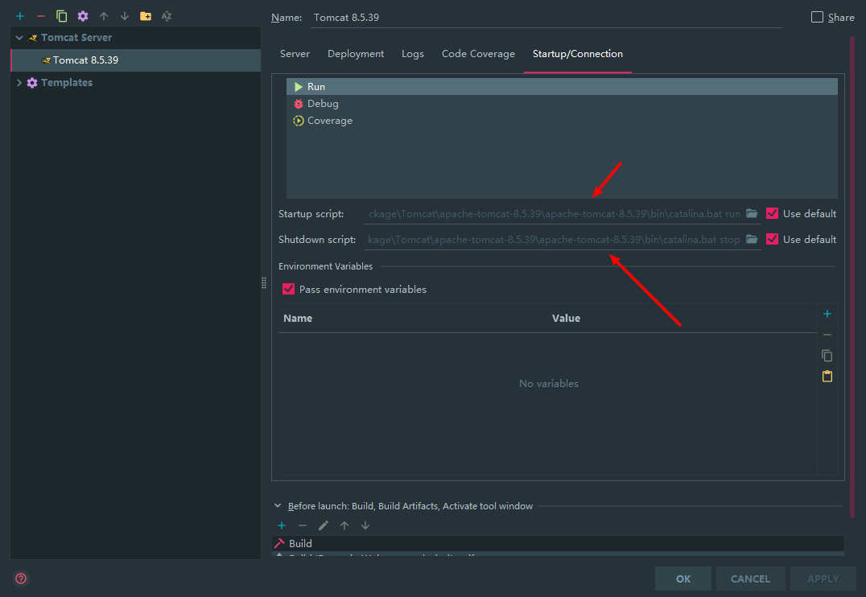Create new folder for configurations
Viewport: 866px width, 597px height.
pyautogui.click(x=146, y=16)
